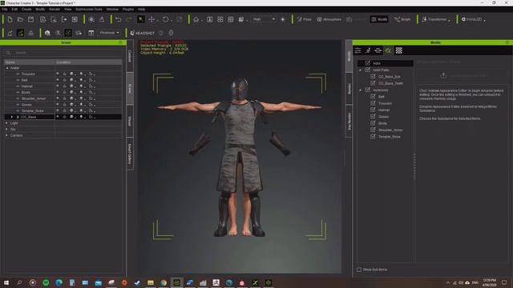
Task: Click the Pose toolbar button
Action: tap(305, 19)
